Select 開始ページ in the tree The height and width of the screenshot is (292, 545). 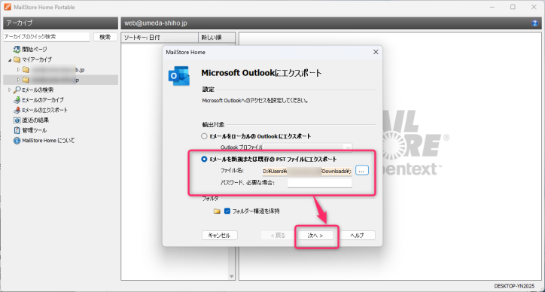click(35, 50)
